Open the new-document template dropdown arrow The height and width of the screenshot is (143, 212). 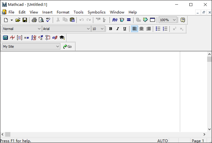pyautogui.click(x=12, y=20)
